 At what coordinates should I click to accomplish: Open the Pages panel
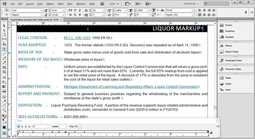[228, 78]
